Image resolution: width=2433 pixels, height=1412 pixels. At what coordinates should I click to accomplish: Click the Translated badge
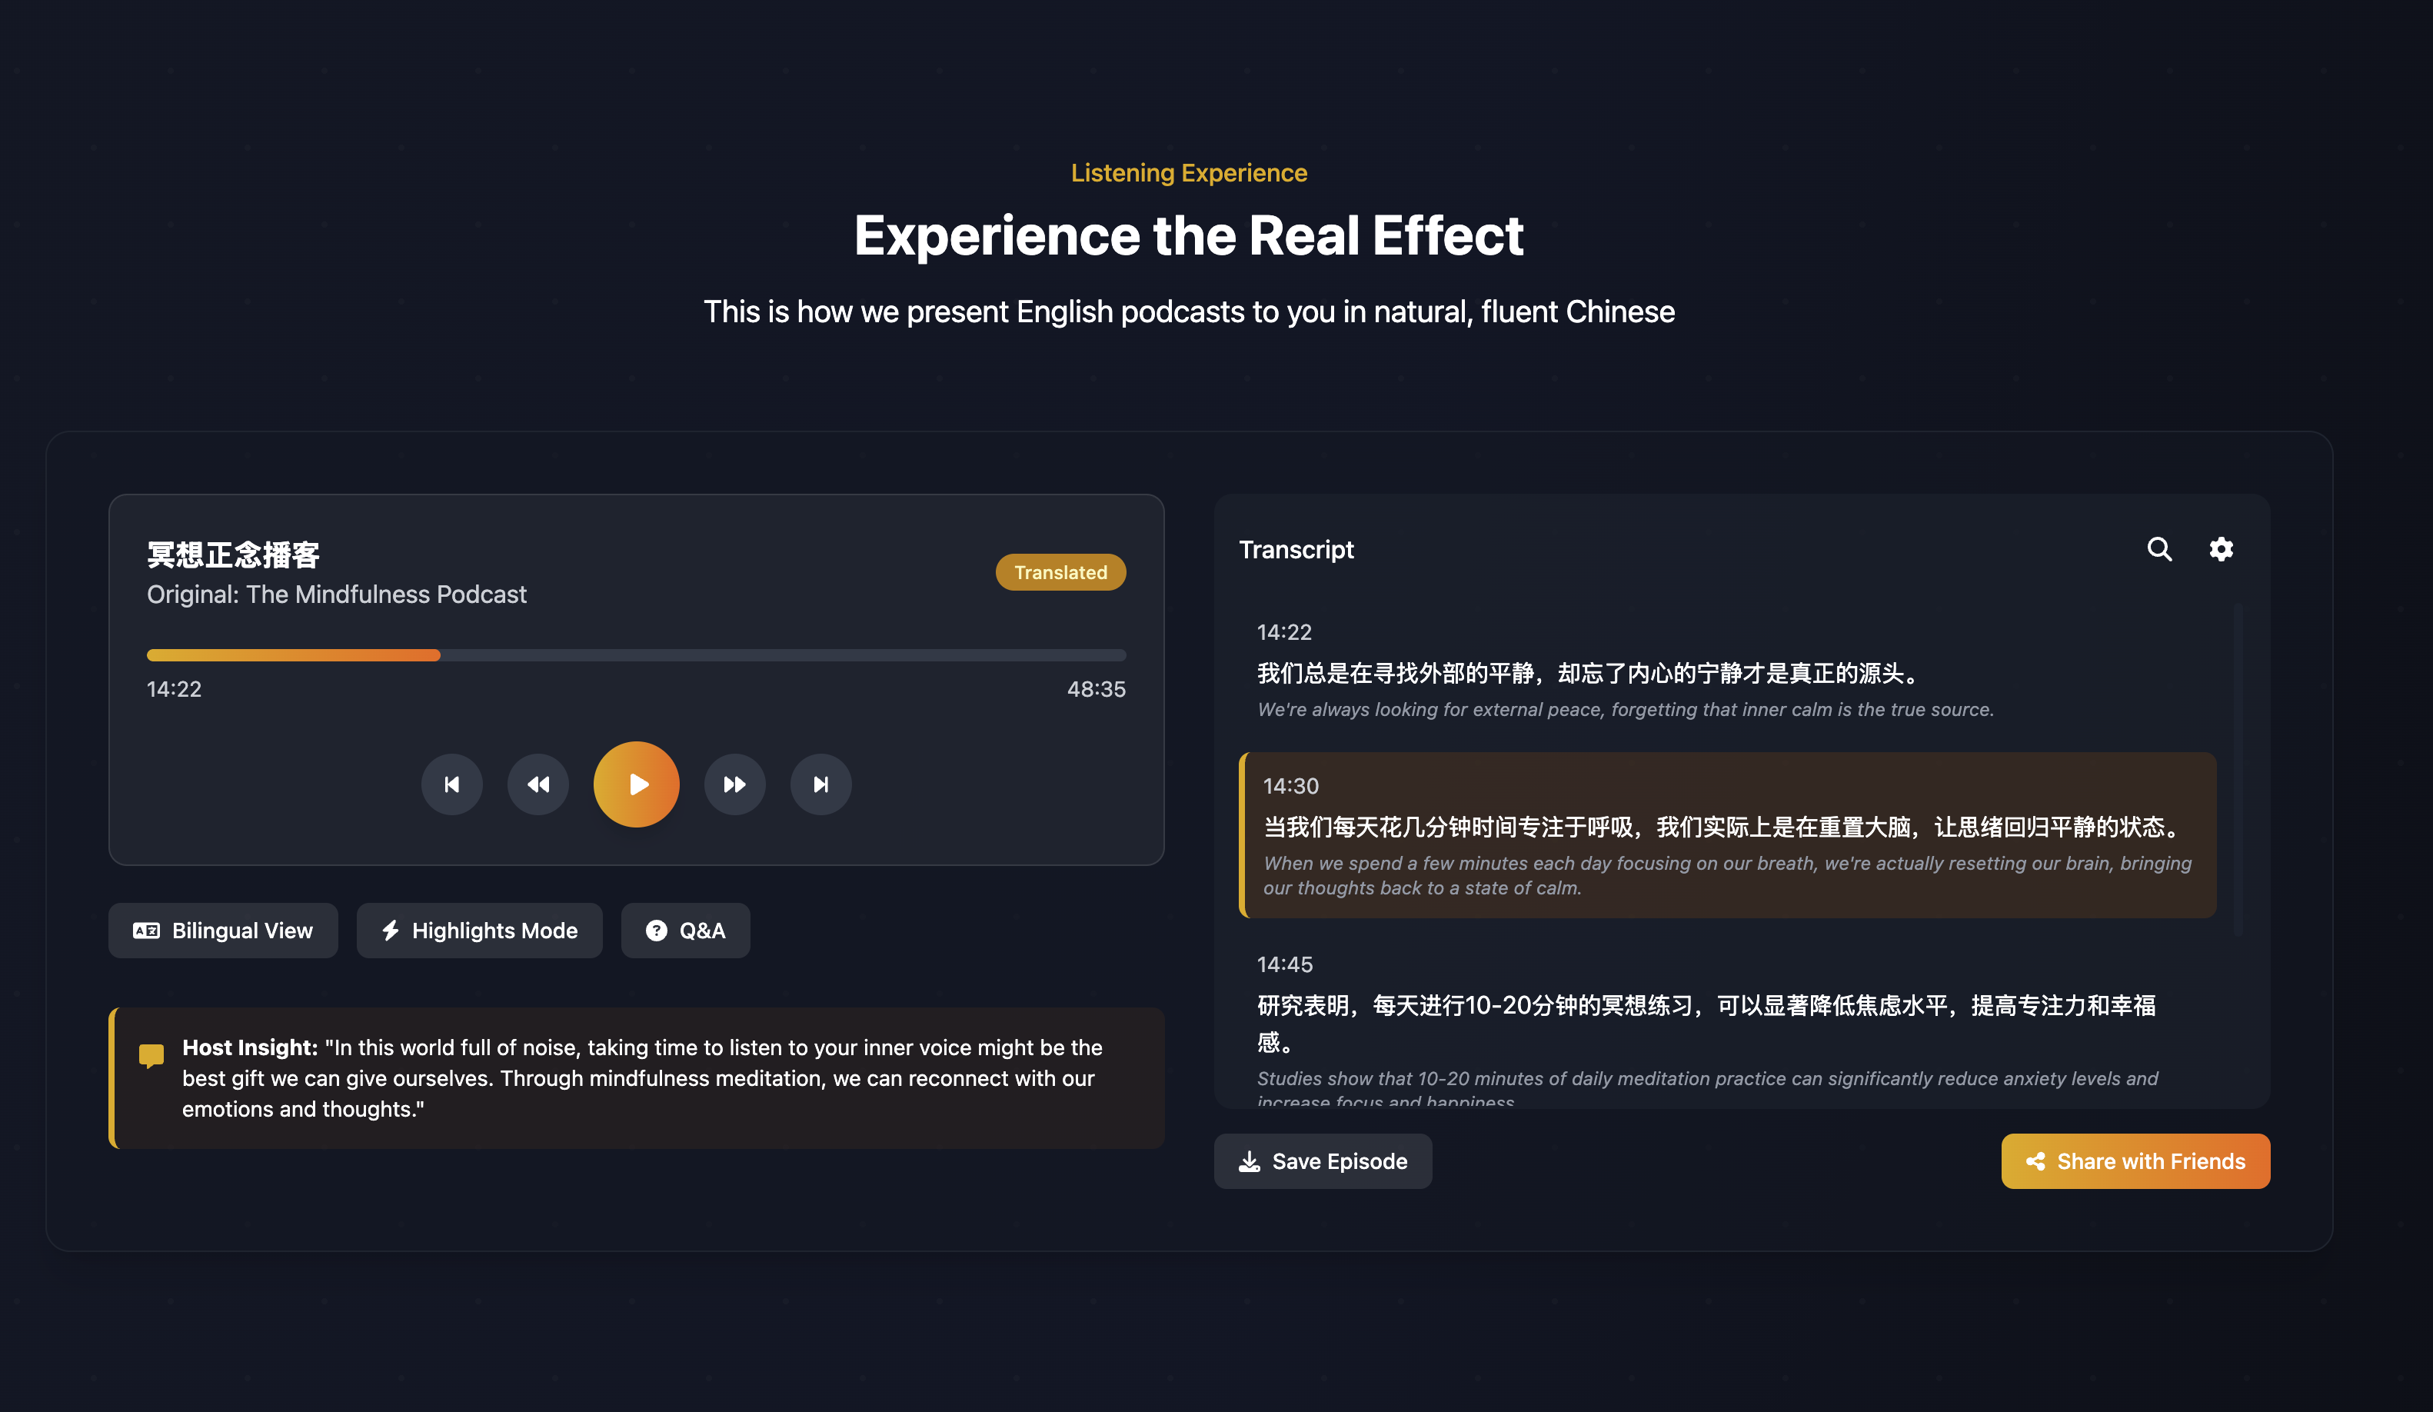pos(1060,571)
